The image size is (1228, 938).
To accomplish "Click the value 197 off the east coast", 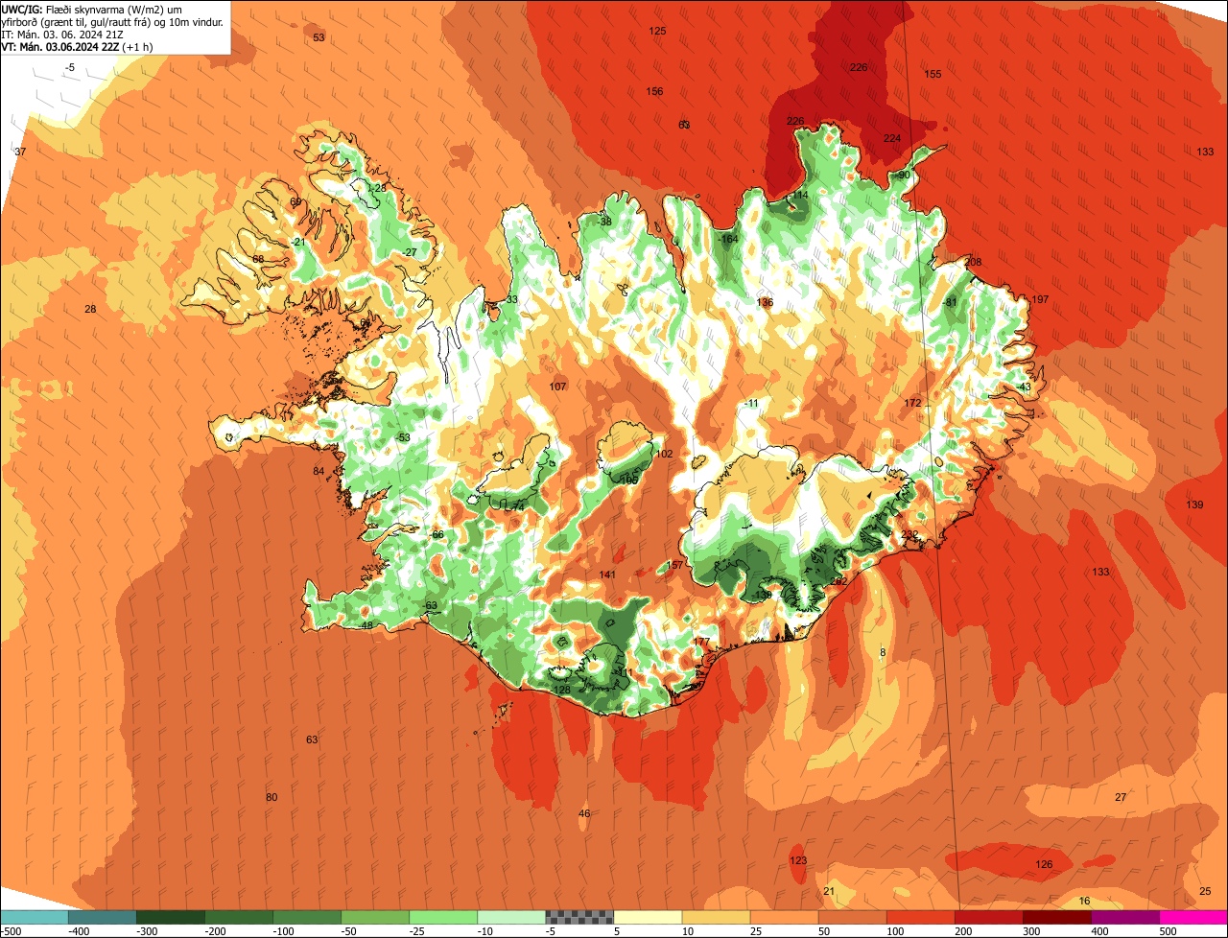I will [x=1040, y=300].
